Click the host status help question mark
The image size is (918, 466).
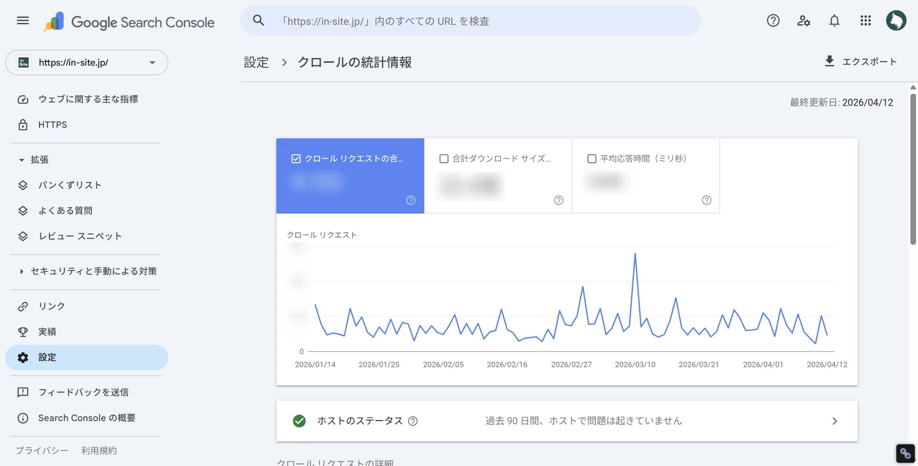pyautogui.click(x=413, y=421)
